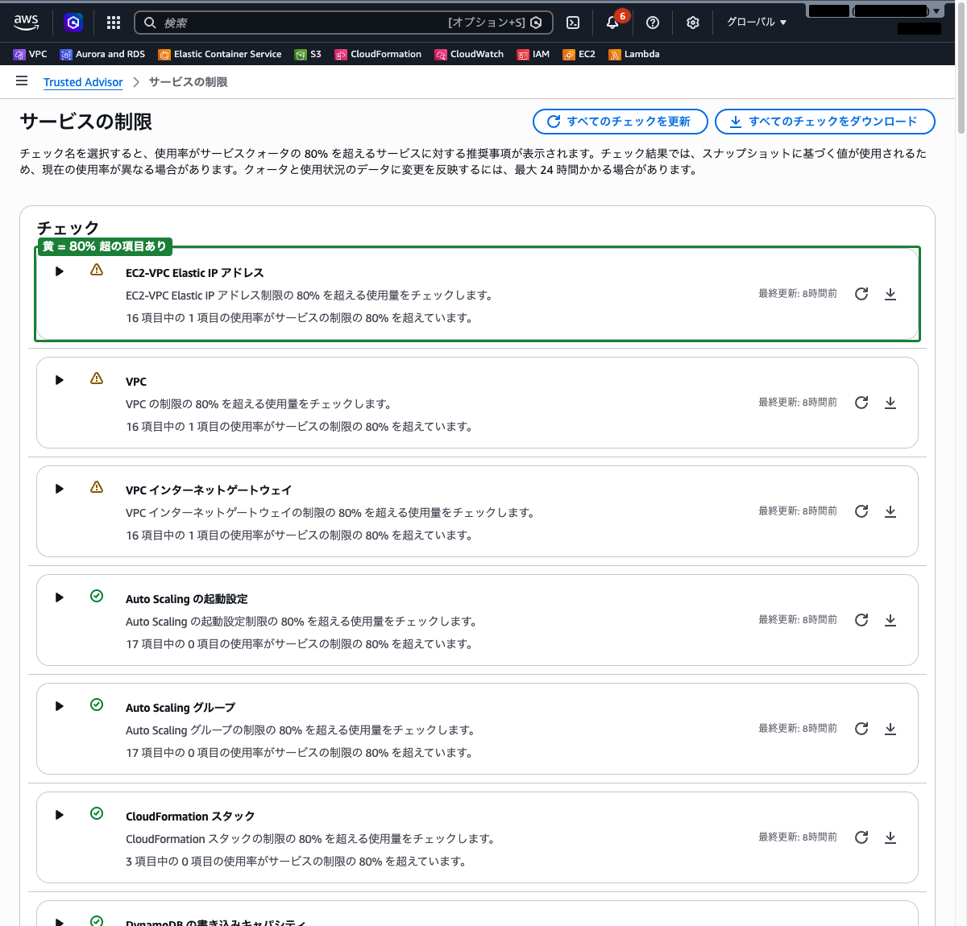
Task: Open the AWS home logo
Action: click(x=26, y=23)
